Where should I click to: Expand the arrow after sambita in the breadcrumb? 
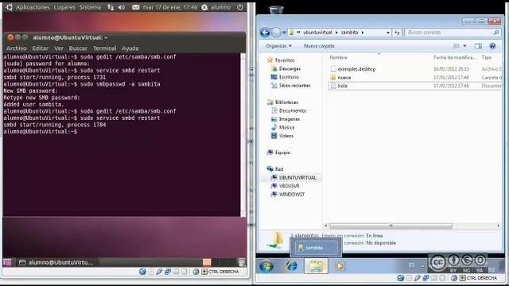tap(363, 33)
